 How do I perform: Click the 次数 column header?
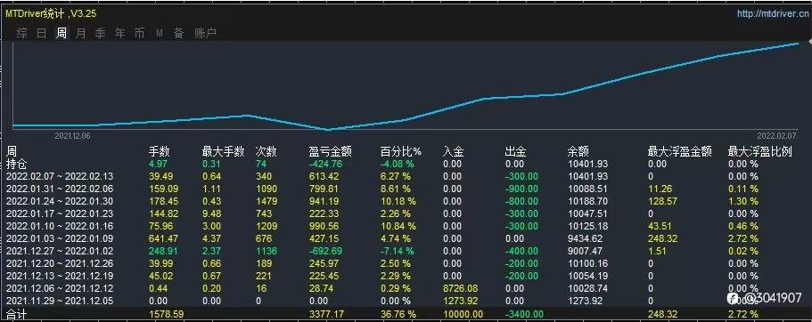click(267, 151)
